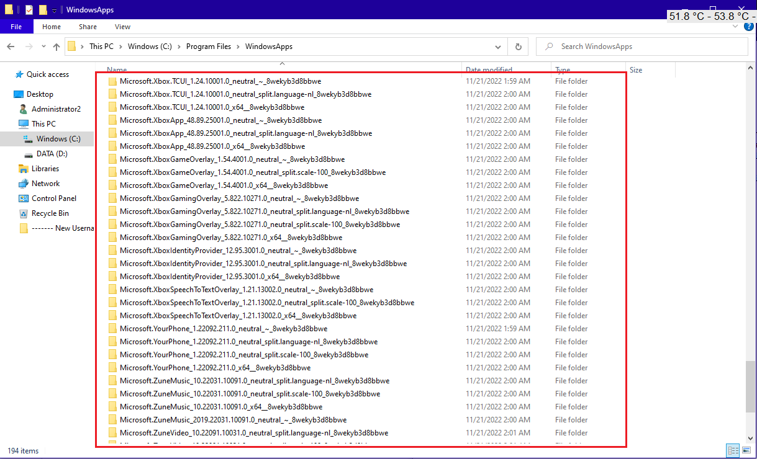Viewport: 757px width, 459px height.
Task: Click the Forward navigation arrow
Action: click(29, 47)
